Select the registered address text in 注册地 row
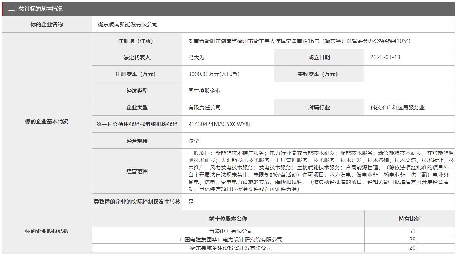The image size is (458, 254). pyautogui.click(x=299, y=41)
